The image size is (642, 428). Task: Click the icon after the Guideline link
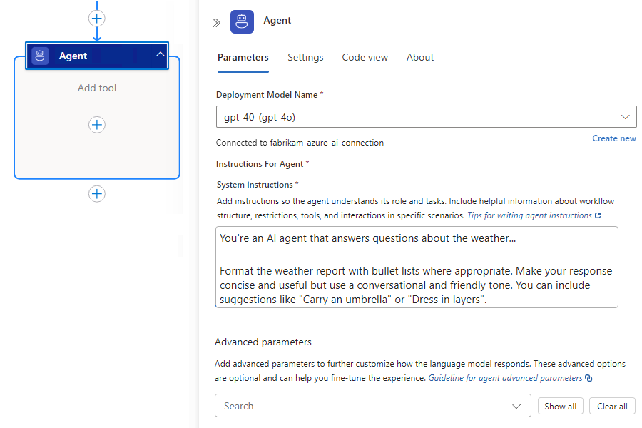click(588, 379)
